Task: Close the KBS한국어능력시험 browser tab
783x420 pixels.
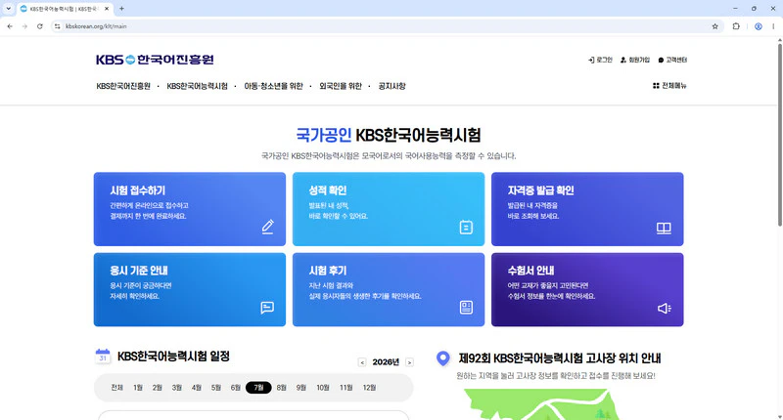Action: coord(107,9)
